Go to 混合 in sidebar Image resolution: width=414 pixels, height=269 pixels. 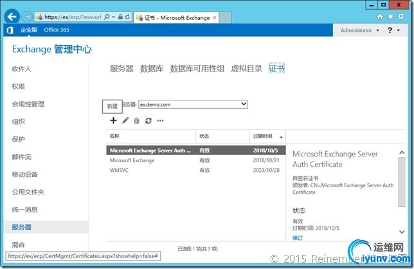(18, 245)
